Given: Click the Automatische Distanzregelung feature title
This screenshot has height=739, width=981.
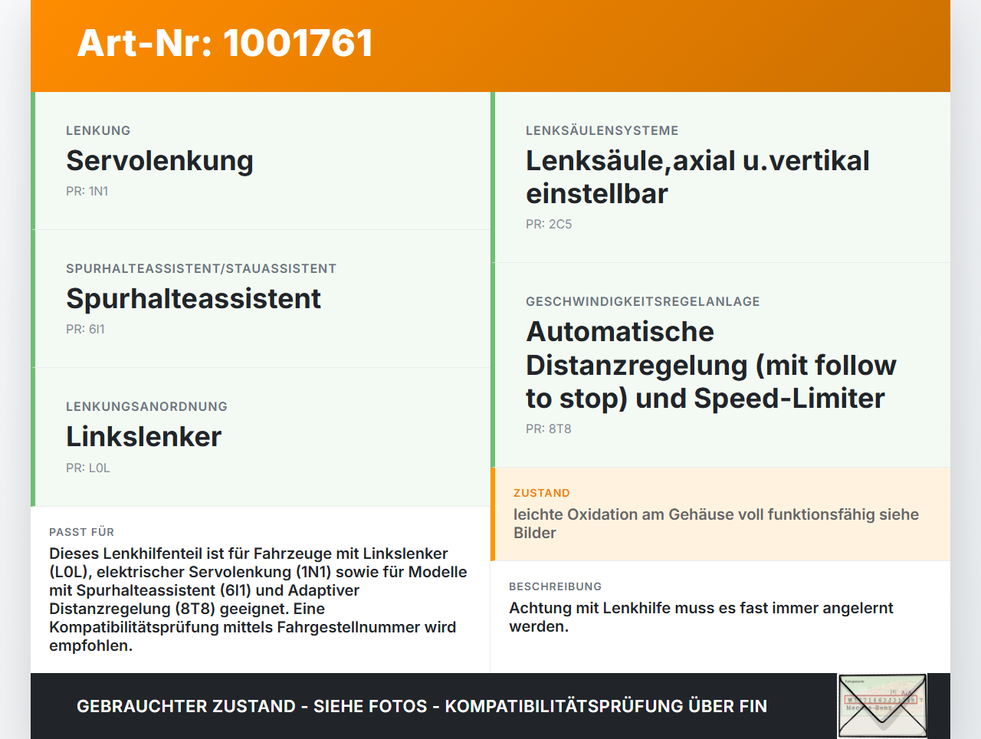Looking at the screenshot, I should [710, 365].
